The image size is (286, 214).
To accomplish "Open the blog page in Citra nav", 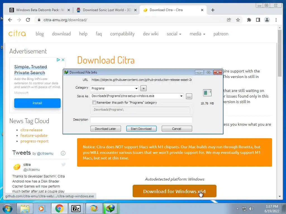I will coord(40,34).
